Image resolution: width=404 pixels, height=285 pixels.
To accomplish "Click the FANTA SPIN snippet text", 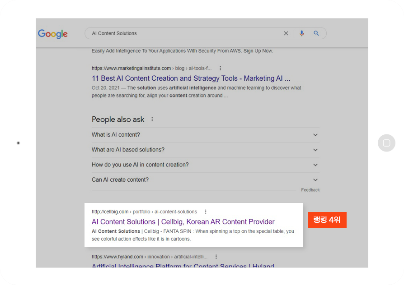I will [x=193, y=235].
